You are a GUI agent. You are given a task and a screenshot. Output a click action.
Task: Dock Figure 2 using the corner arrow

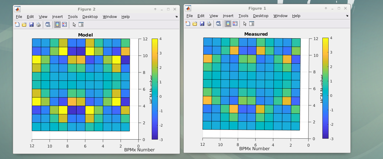click(x=177, y=17)
